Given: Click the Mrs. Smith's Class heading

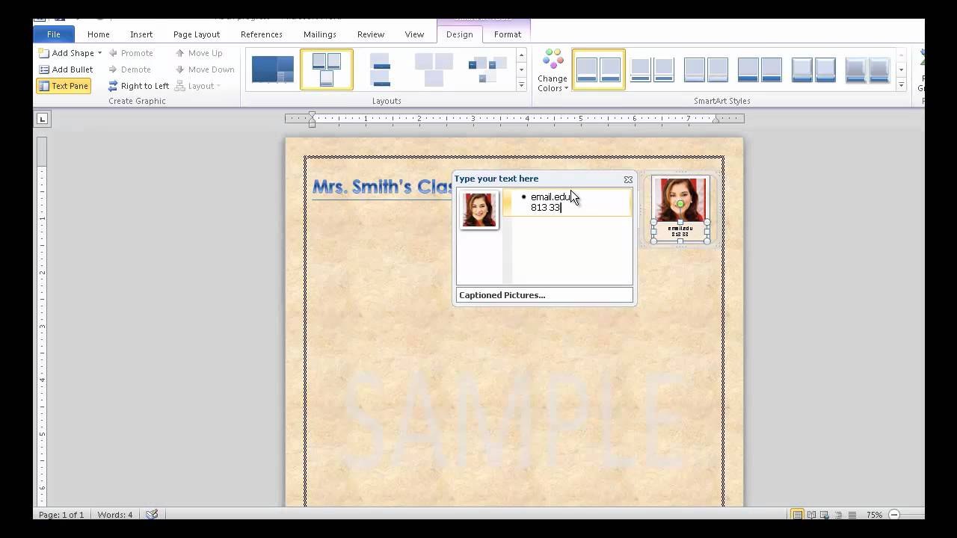Looking at the screenshot, I should click(382, 187).
